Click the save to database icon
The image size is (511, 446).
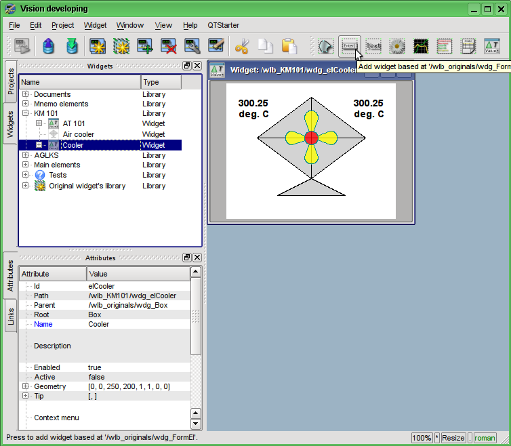pyautogui.click(x=73, y=47)
